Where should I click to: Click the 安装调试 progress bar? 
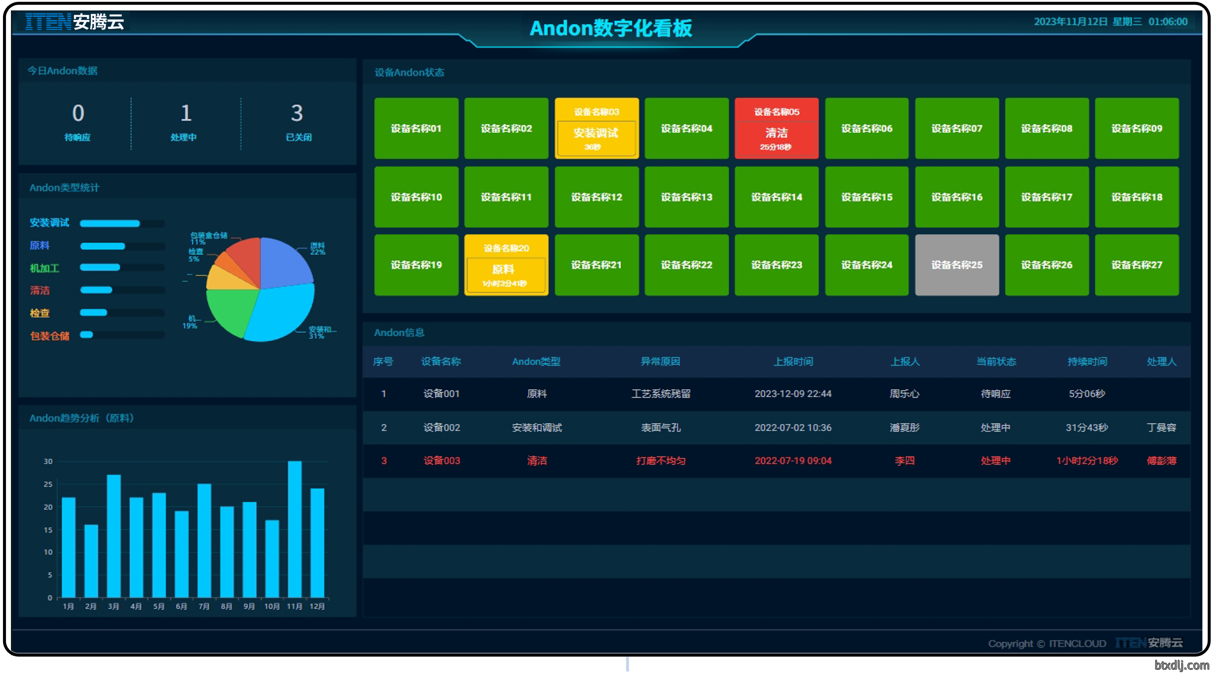coord(122,224)
